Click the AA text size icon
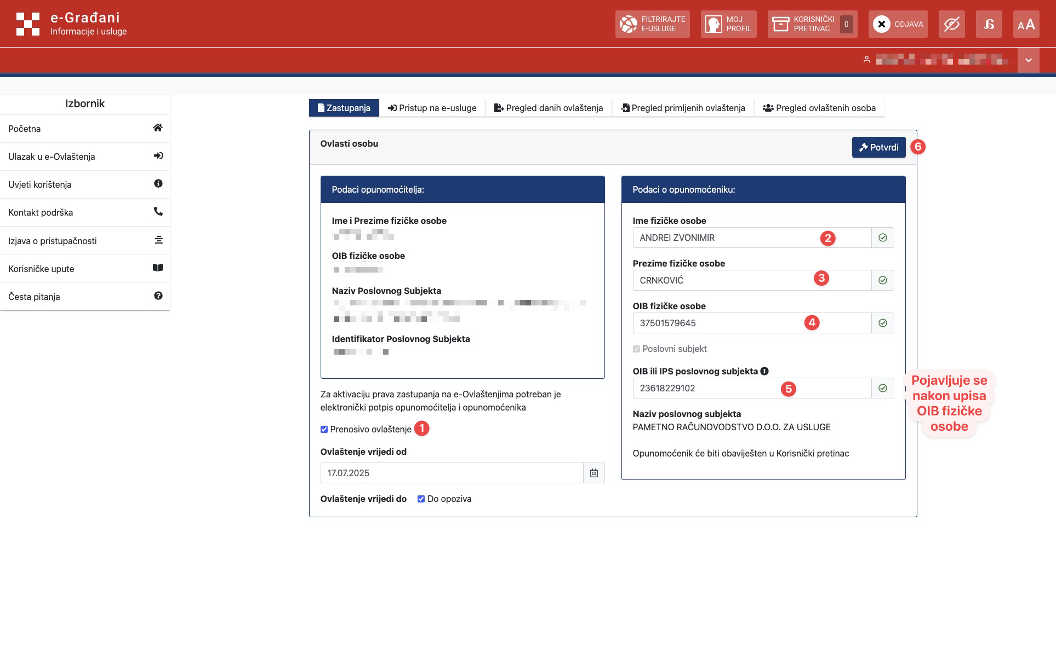This screenshot has height=659, width=1056. (x=1026, y=24)
